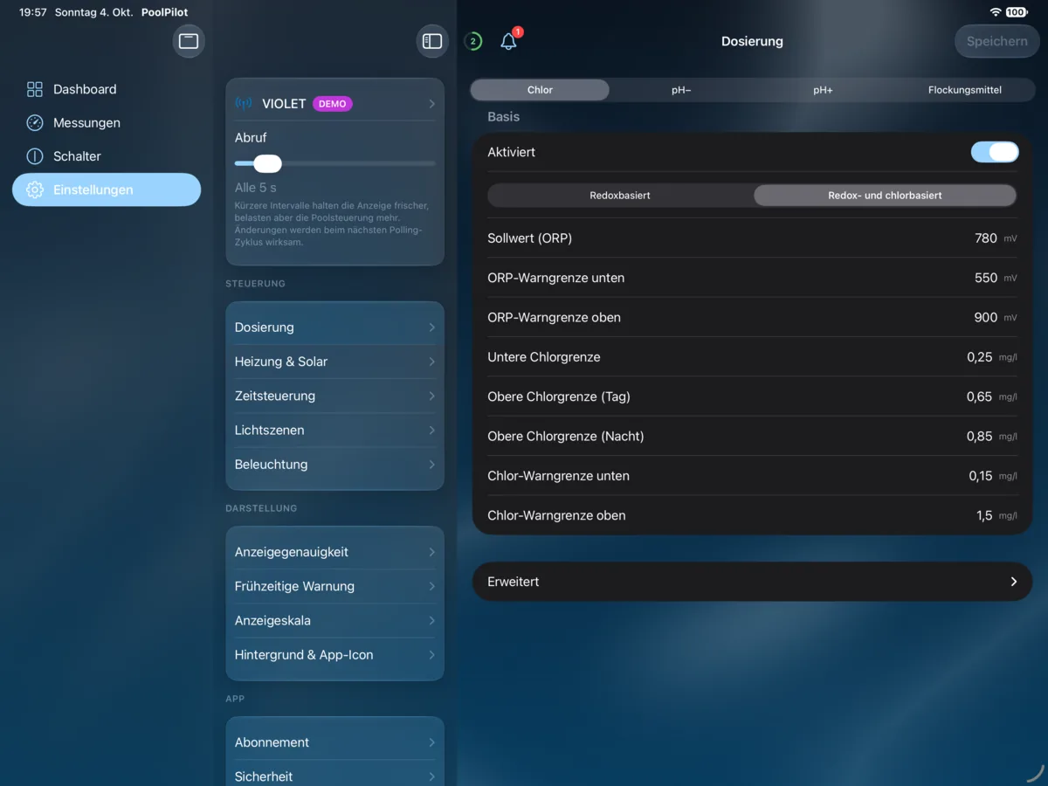This screenshot has height=786, width=1048.
Task: Tap the Basis section heading
Action: pyautogui.click(x=504, y=117)
